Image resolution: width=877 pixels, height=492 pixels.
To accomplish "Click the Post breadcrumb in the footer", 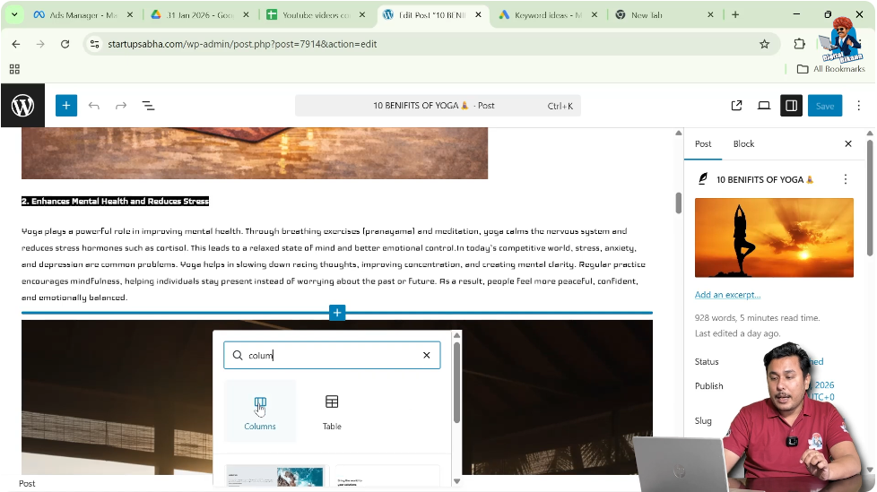I will tap(27, 484).
